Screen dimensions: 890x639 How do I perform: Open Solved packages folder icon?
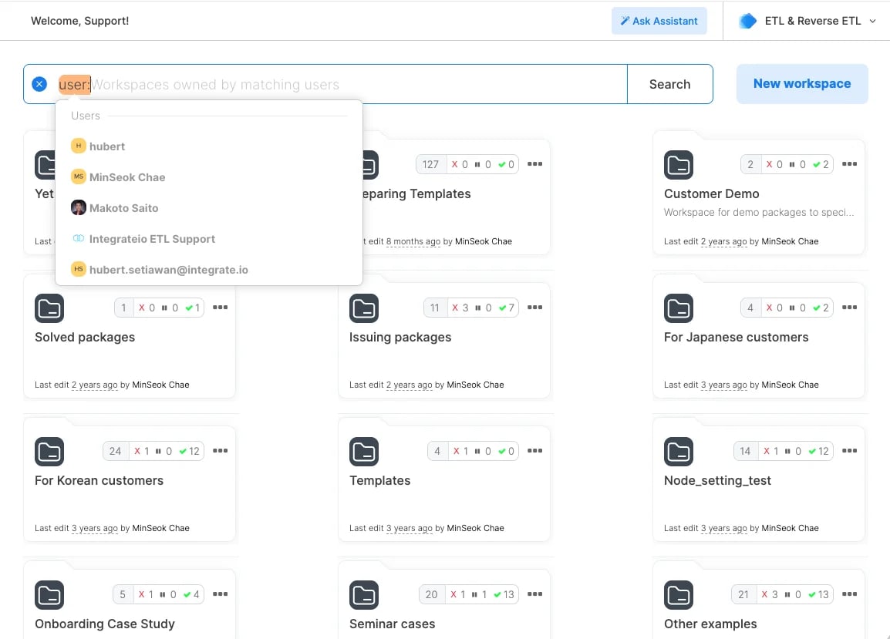click(x=49, y=308)
